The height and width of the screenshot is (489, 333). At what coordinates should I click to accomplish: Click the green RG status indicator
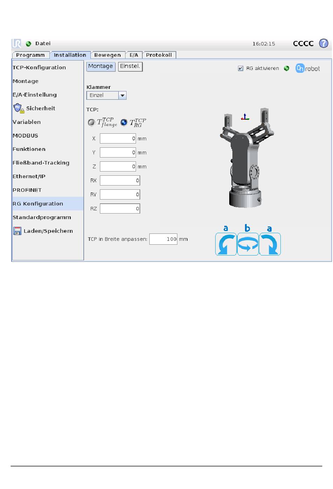click(286, 68)
